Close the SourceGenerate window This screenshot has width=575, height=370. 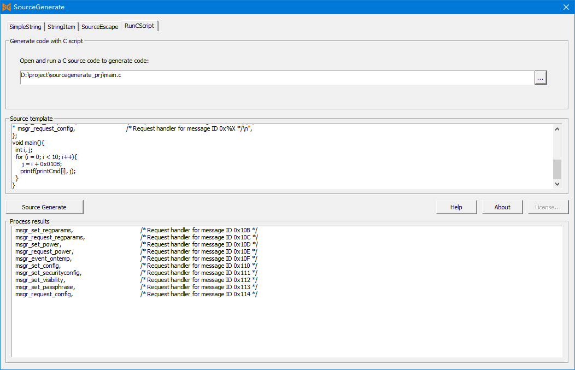click(x=566, y=7)
